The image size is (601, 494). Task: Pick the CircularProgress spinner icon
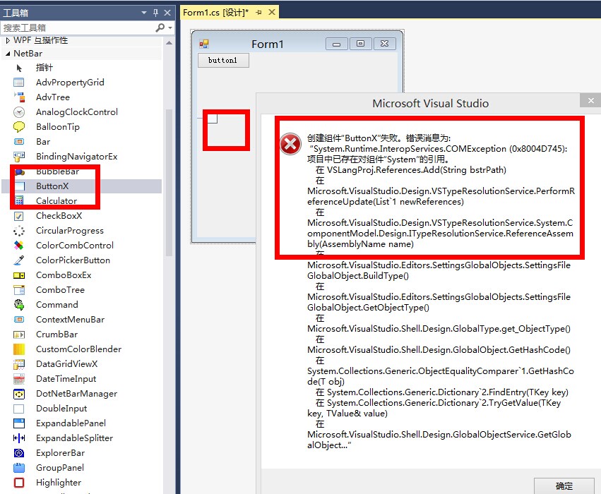19,231
